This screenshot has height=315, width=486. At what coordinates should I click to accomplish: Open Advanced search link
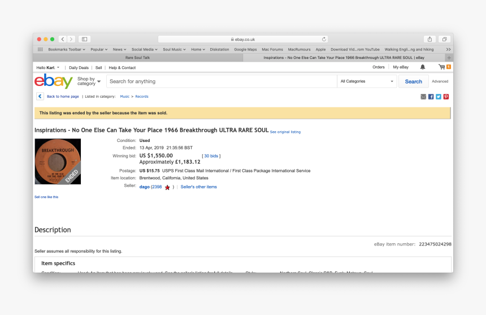(x=440, y=81)
